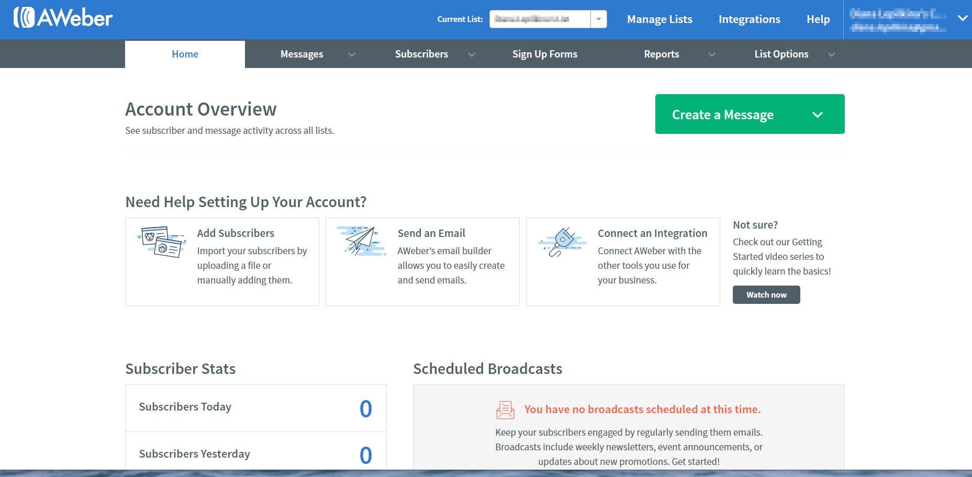This screenshot has width=972, height=477.
Task: Select the Home tab
Action: 185,54
